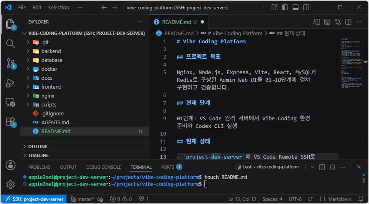This screenshot has width=369, height=204.
Task: Toggle primary side bar visibility
Action: [285, 8]
